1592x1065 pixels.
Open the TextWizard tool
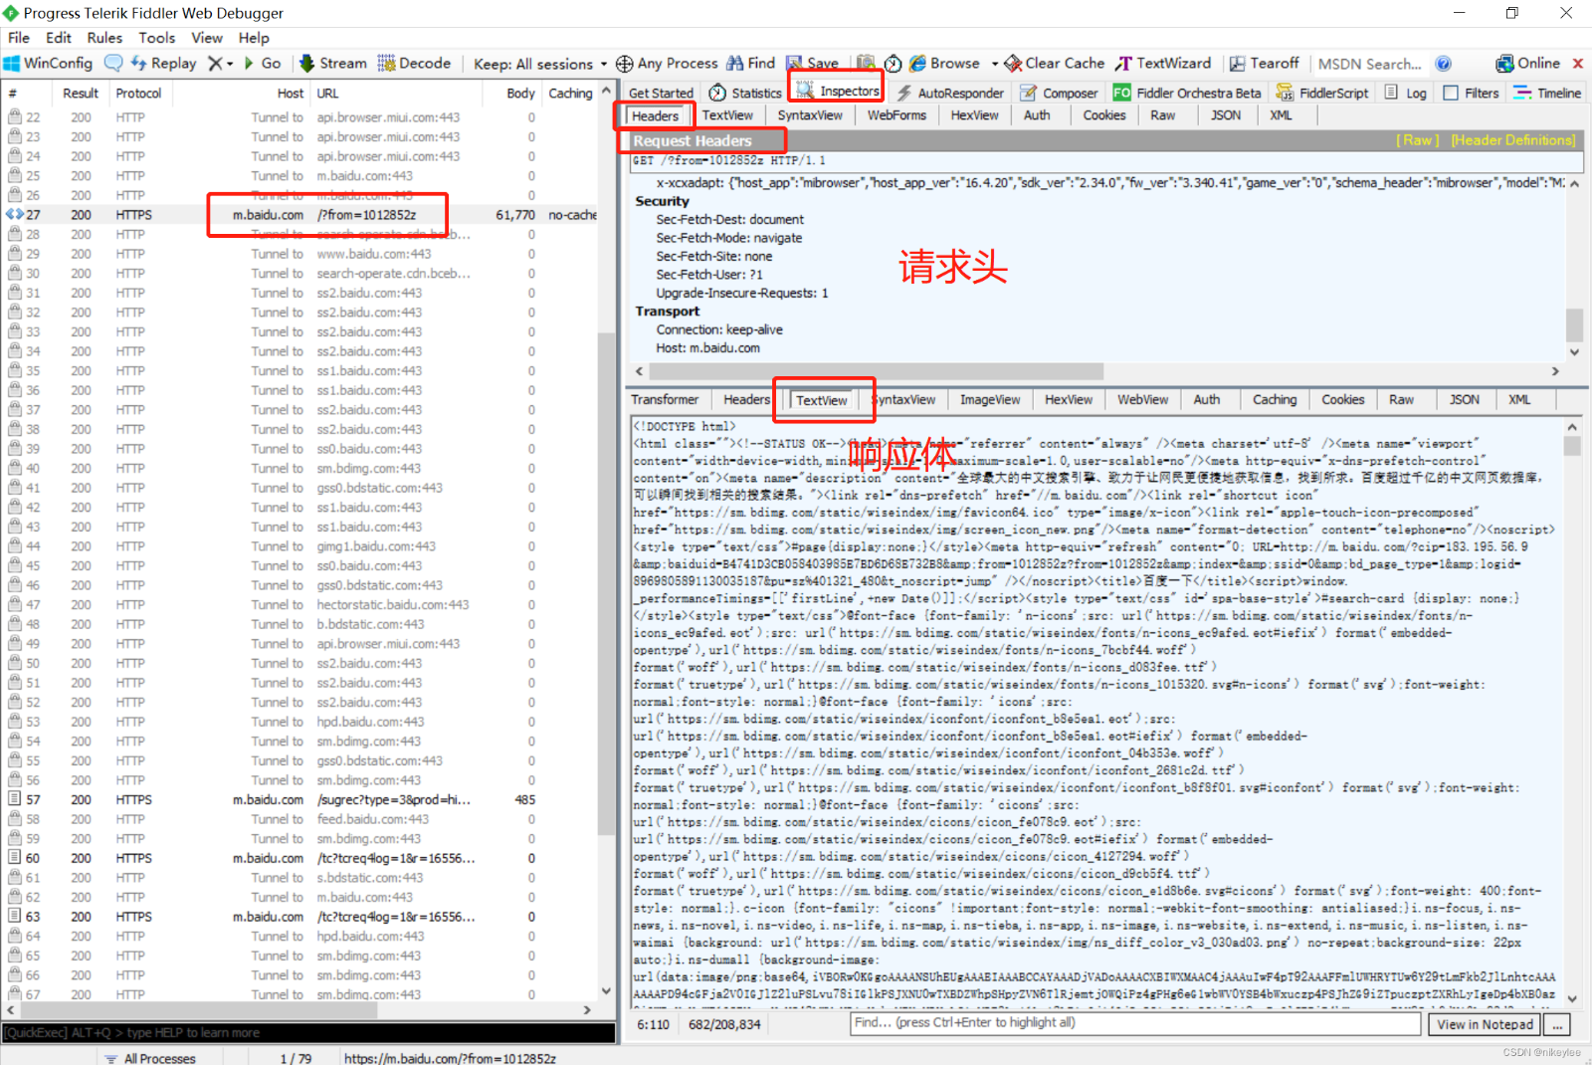(x=1163, y=63)
